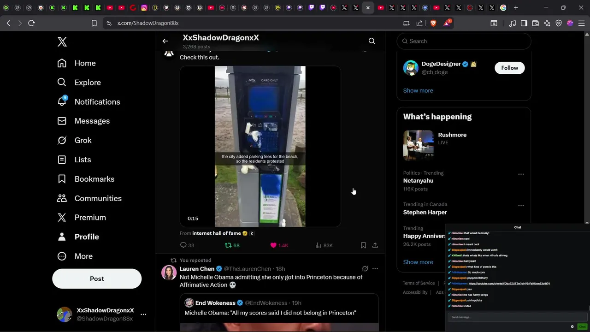The image size is (590, 332).
Task: Open Lauren Chen's profile name
Action: 197,269
